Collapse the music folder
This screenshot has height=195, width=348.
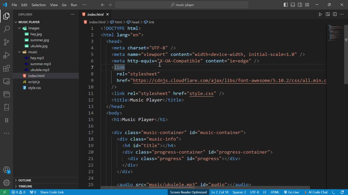(33, 52)
